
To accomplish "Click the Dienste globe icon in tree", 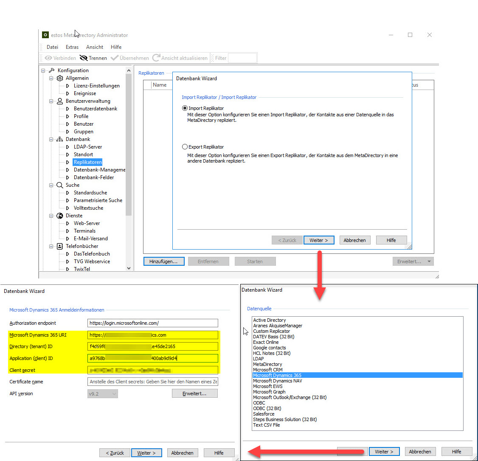I will [60, 216].
